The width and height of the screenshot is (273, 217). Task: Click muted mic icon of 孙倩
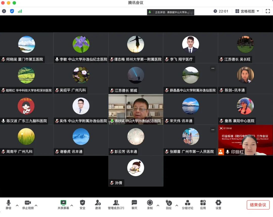pyautogui.click(x=112, y=183)
